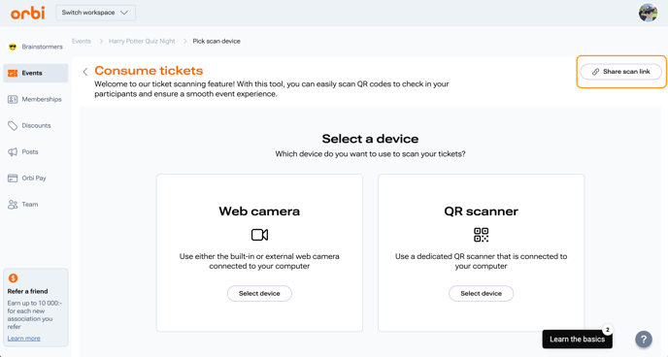This screenshot has height=357, width=668.
Task: Go back using the left chevron
Action: pyautogui.click(x=85, y=72)
